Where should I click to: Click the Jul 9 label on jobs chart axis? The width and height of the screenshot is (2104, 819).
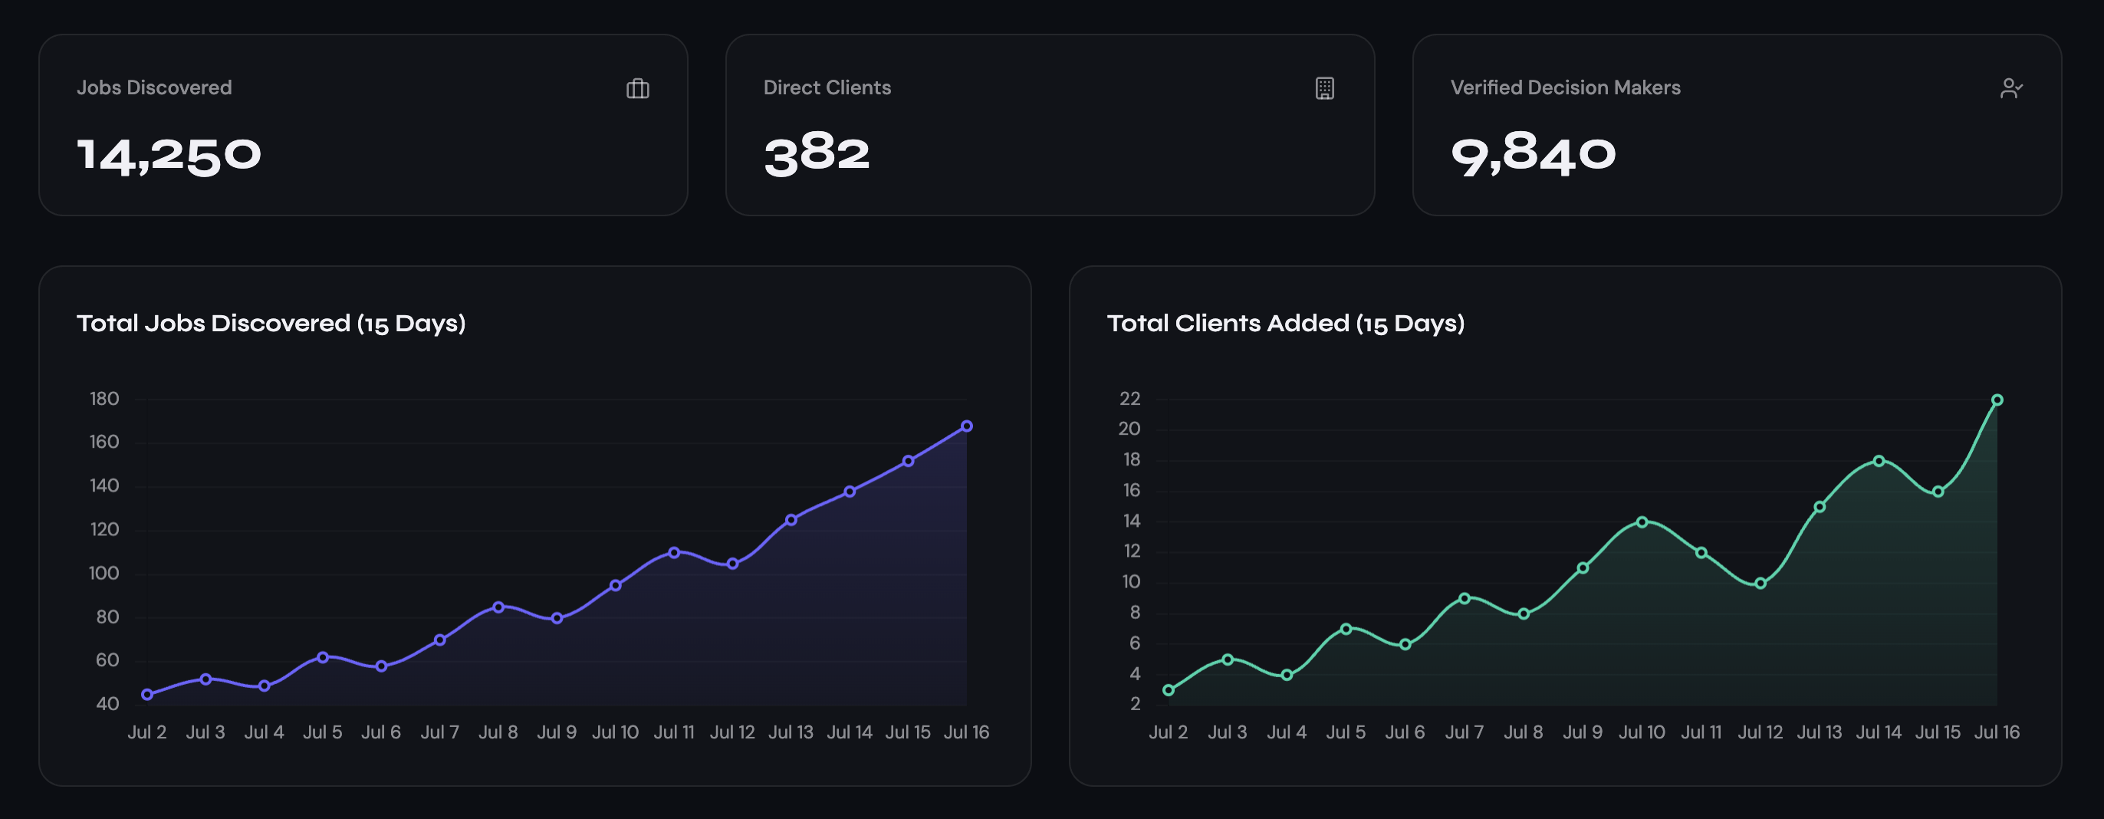(x=557, y=732)
